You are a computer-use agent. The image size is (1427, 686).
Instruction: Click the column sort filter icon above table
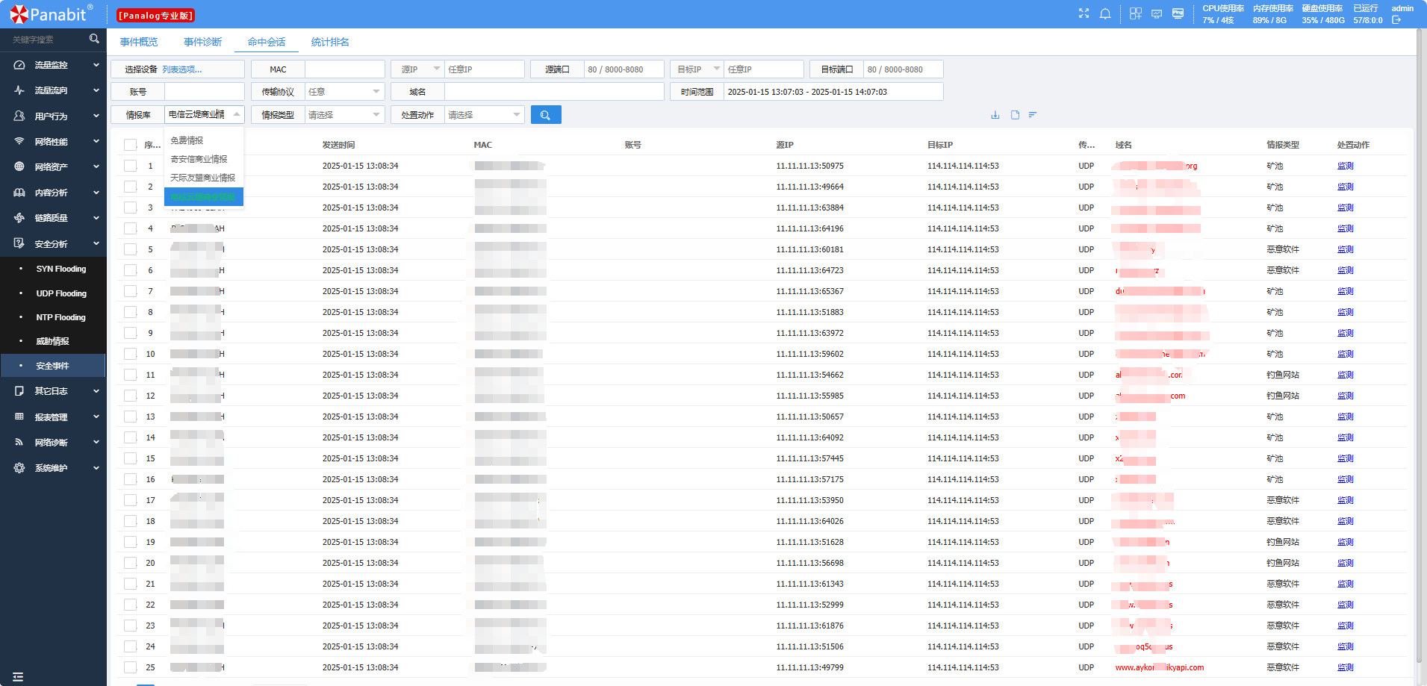click(x=1033, y=115)
